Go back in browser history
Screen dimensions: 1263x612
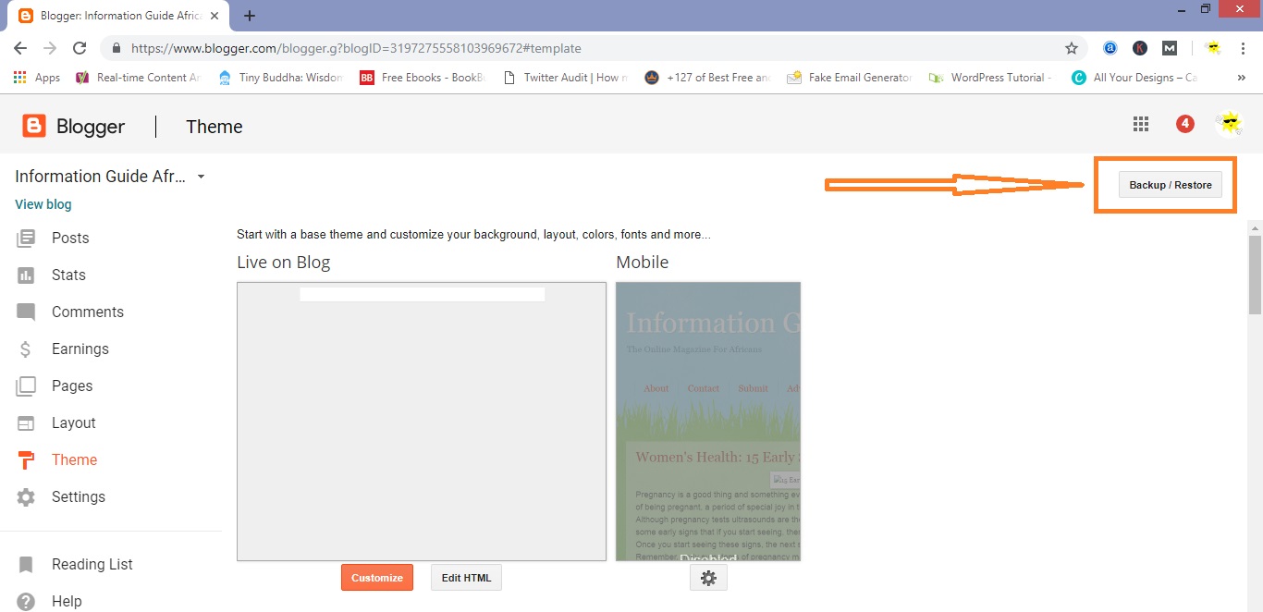(x=20, y=48)
